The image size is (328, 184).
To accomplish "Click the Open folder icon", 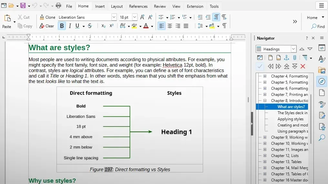I will point(11,5).
